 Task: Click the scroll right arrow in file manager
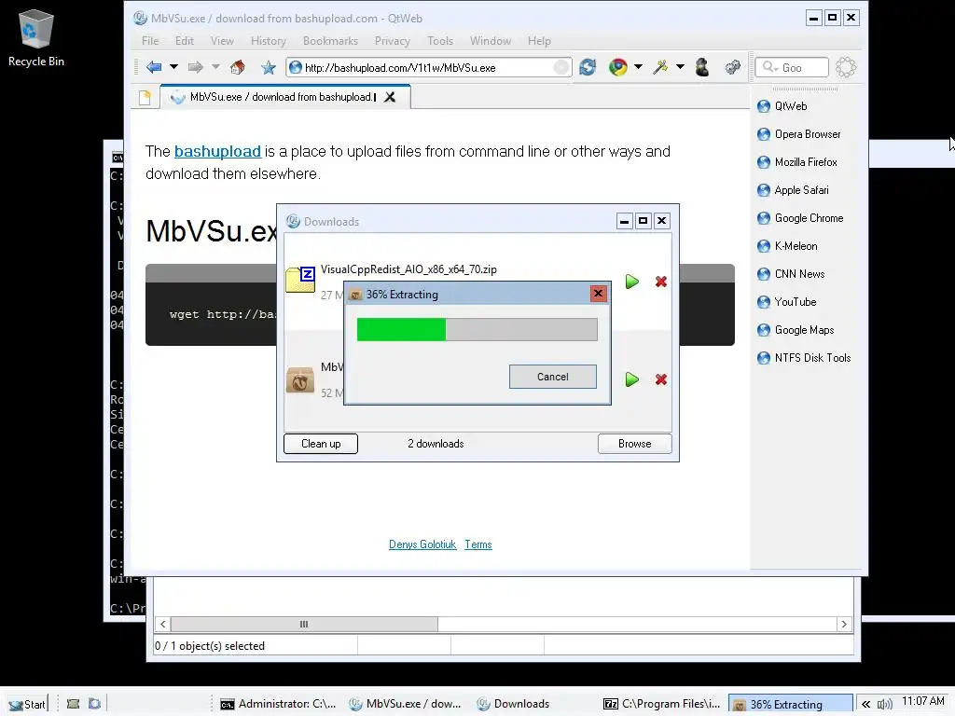(843, 624)
